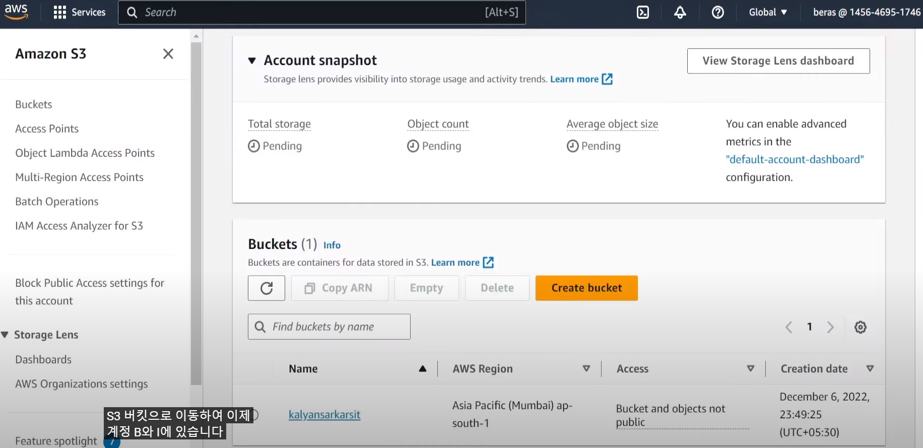The height and width of the screenshot is (448, 923).
Task: Click the sidebar vertical scrollbar
Action: coord(196,214)
